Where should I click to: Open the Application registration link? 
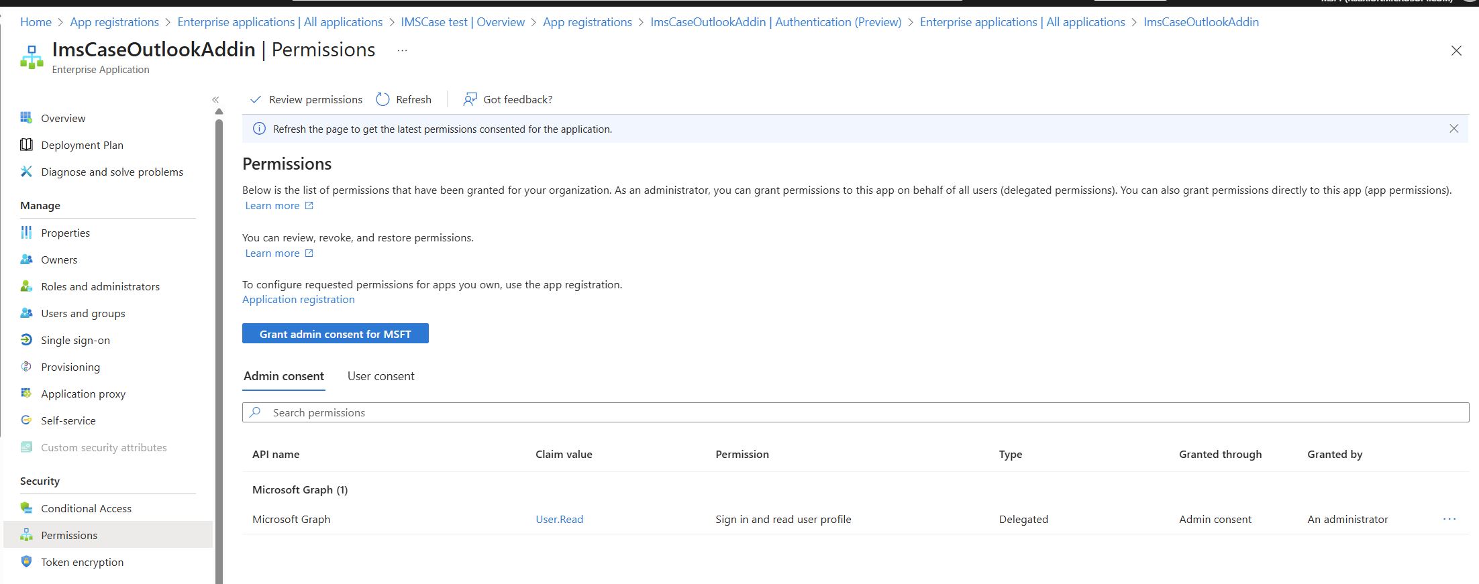click(x=299, y=300)
